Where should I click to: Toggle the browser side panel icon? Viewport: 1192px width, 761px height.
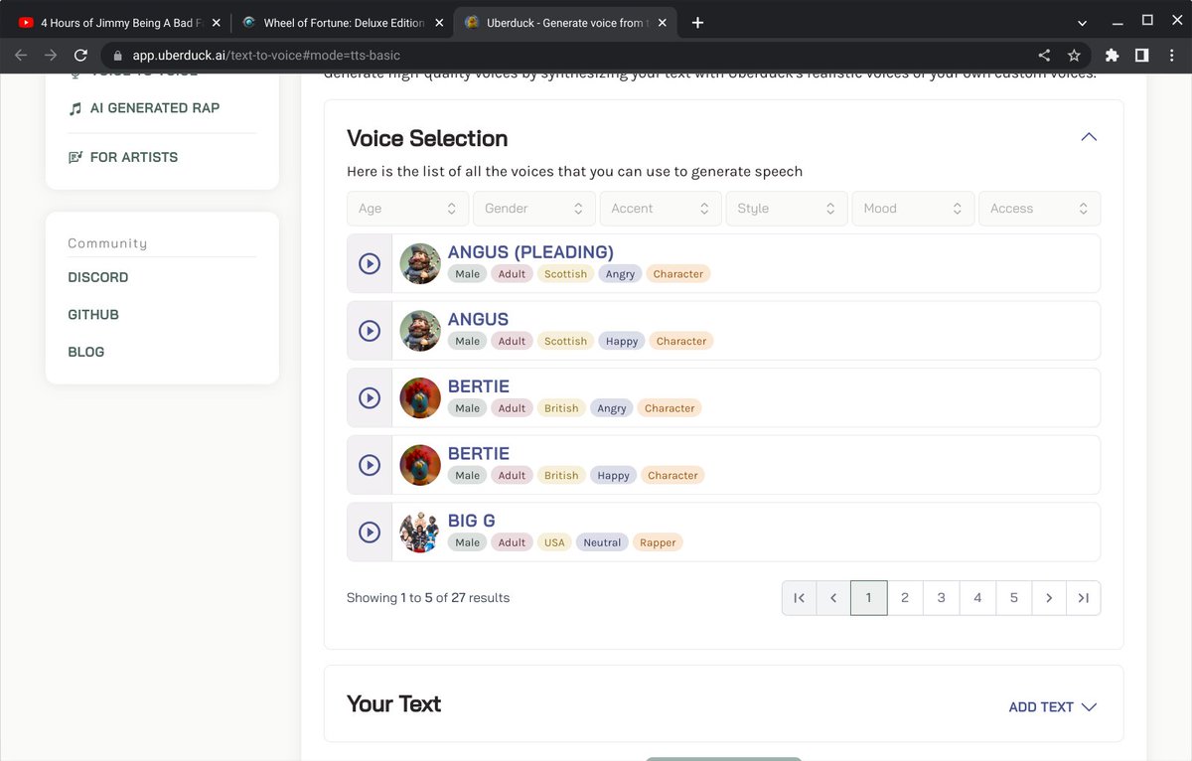pos(1141,56)
